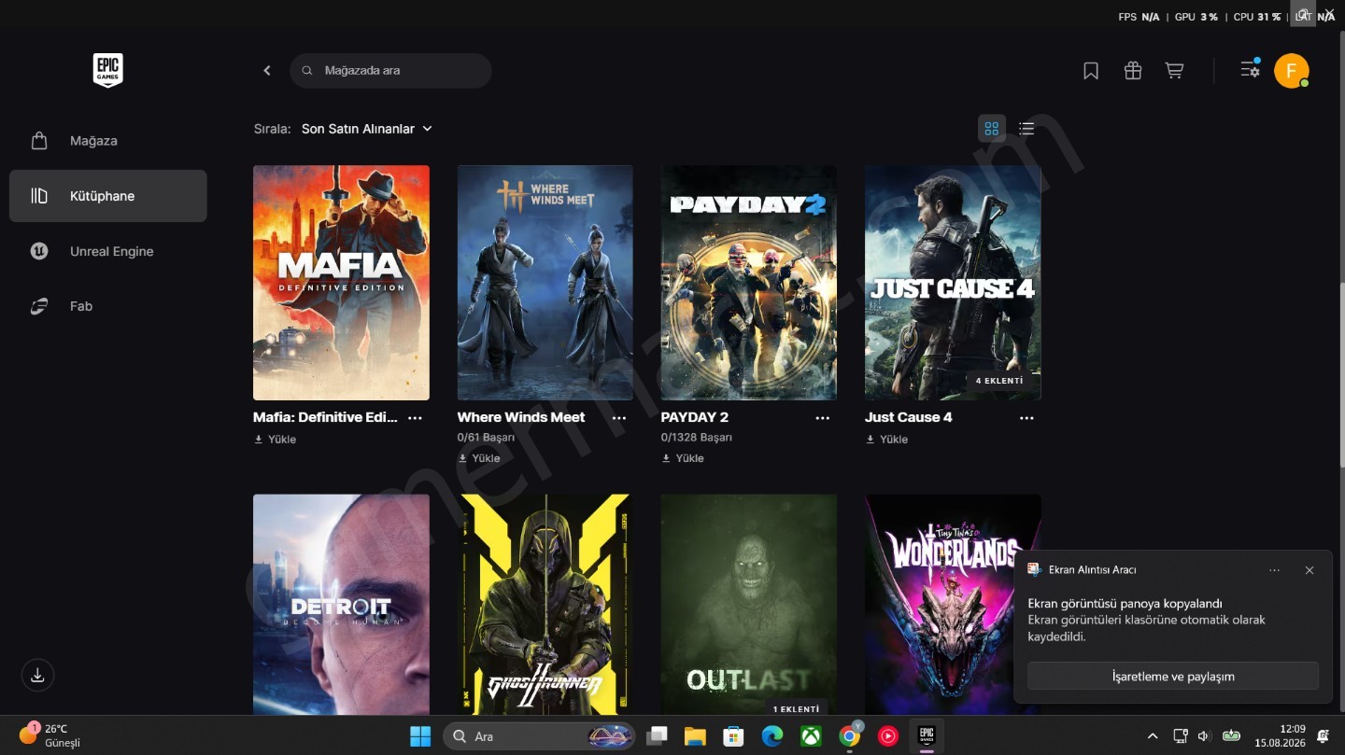Screen dimensions: 1345x755
Task: Show hidden system tray icons
Action: tap(1153, 736)
